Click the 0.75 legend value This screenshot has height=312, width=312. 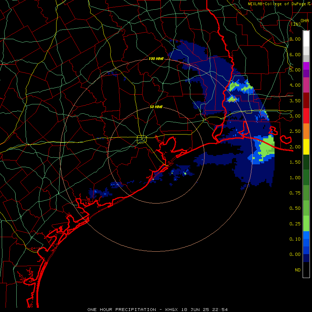tap(295, 193)
